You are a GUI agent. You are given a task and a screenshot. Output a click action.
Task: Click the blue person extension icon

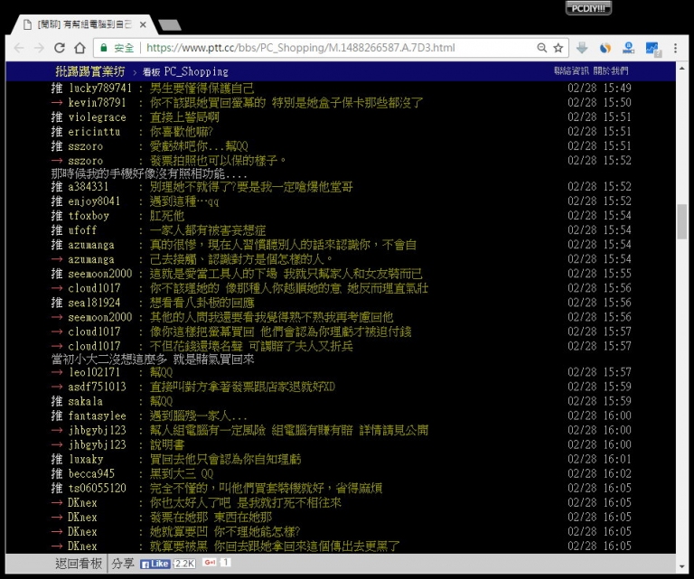[x=629, y=48]
